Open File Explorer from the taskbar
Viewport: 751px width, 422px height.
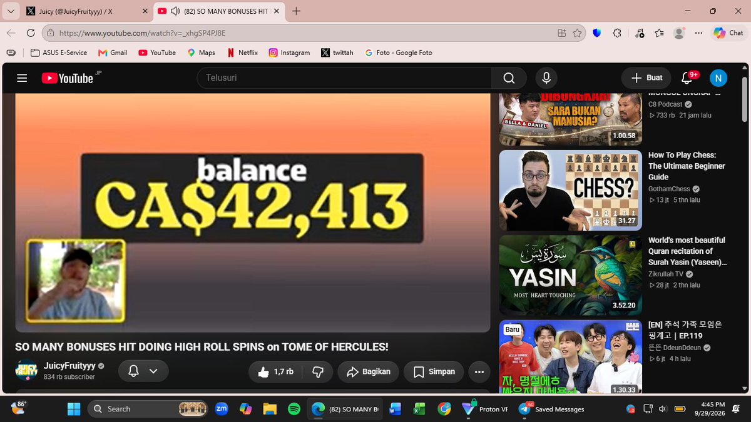270,409
